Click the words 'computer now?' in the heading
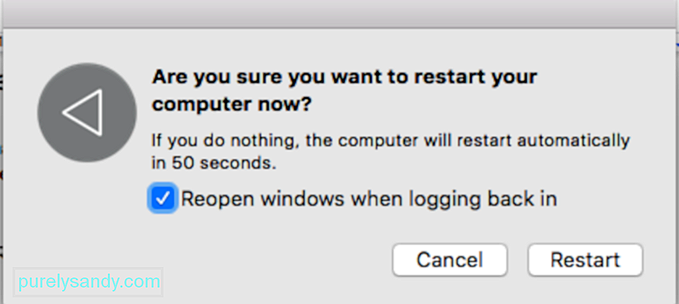The width and height of the screenshot is (679, 304). tap(232, 104)
